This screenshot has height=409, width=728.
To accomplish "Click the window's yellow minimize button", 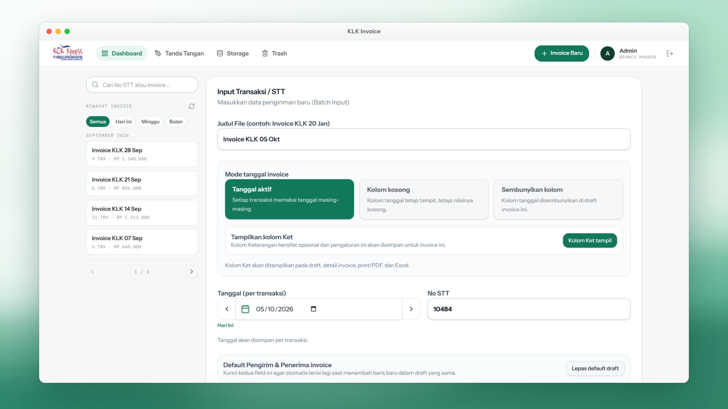I will pyautogui.click(x=58, y=31).
